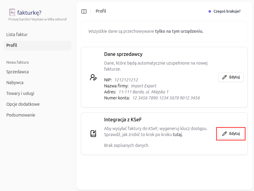Click the NIP value 1212121212
This screenshot has width=254, height=191.
coord(126,80)
